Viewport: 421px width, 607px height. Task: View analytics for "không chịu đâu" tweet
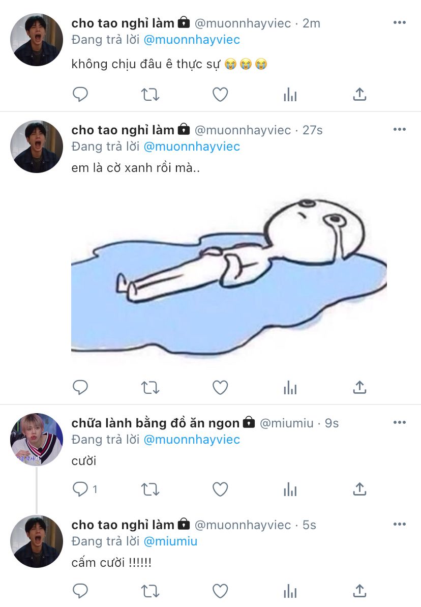(x=290, y=95)
